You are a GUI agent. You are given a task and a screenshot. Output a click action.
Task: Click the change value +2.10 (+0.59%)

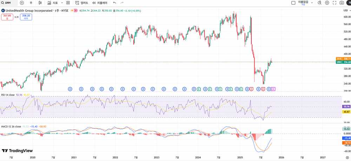[x=133, y=10]
